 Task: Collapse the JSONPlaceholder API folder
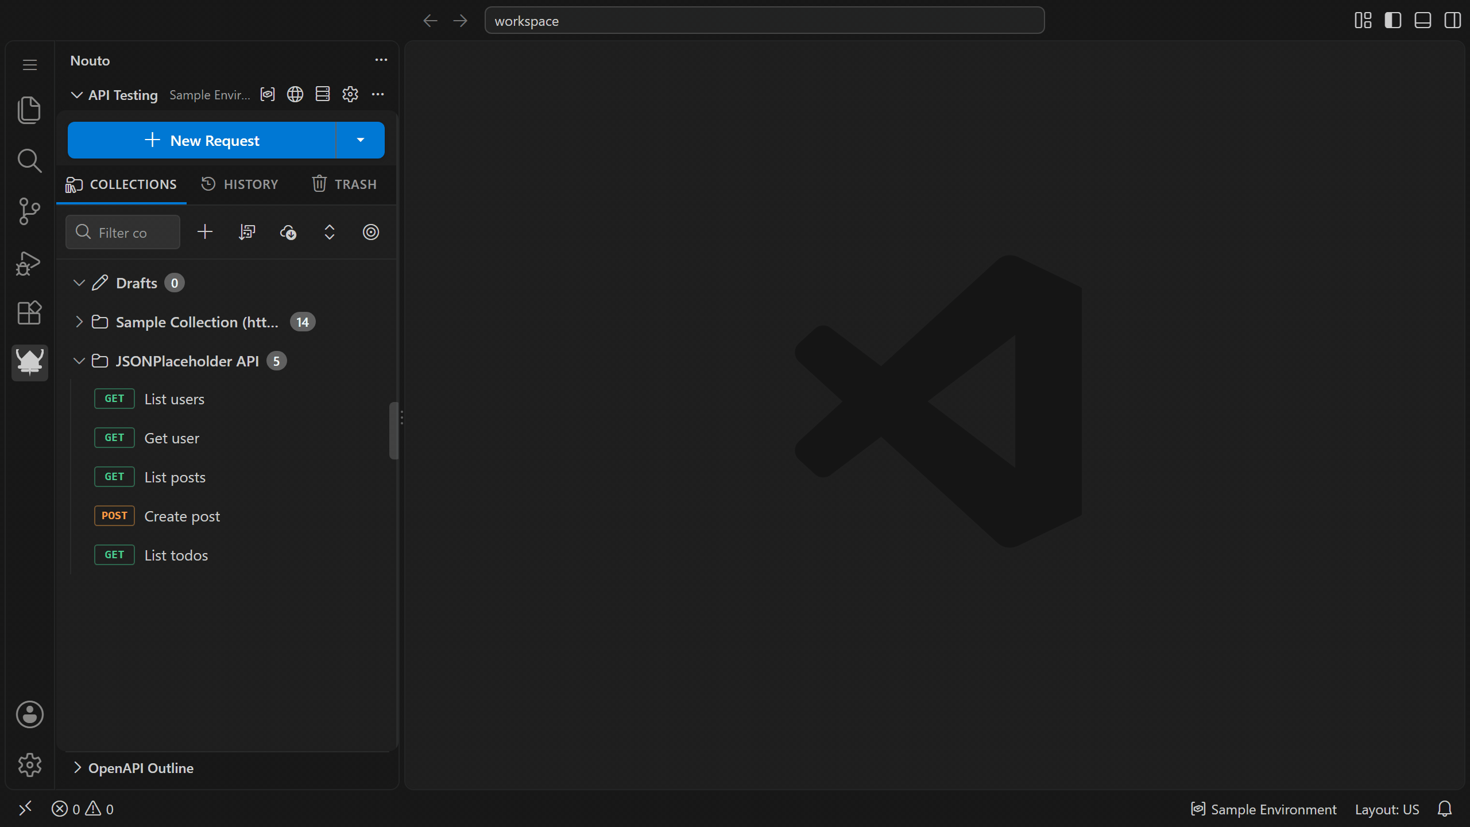[x=79, y=361]
